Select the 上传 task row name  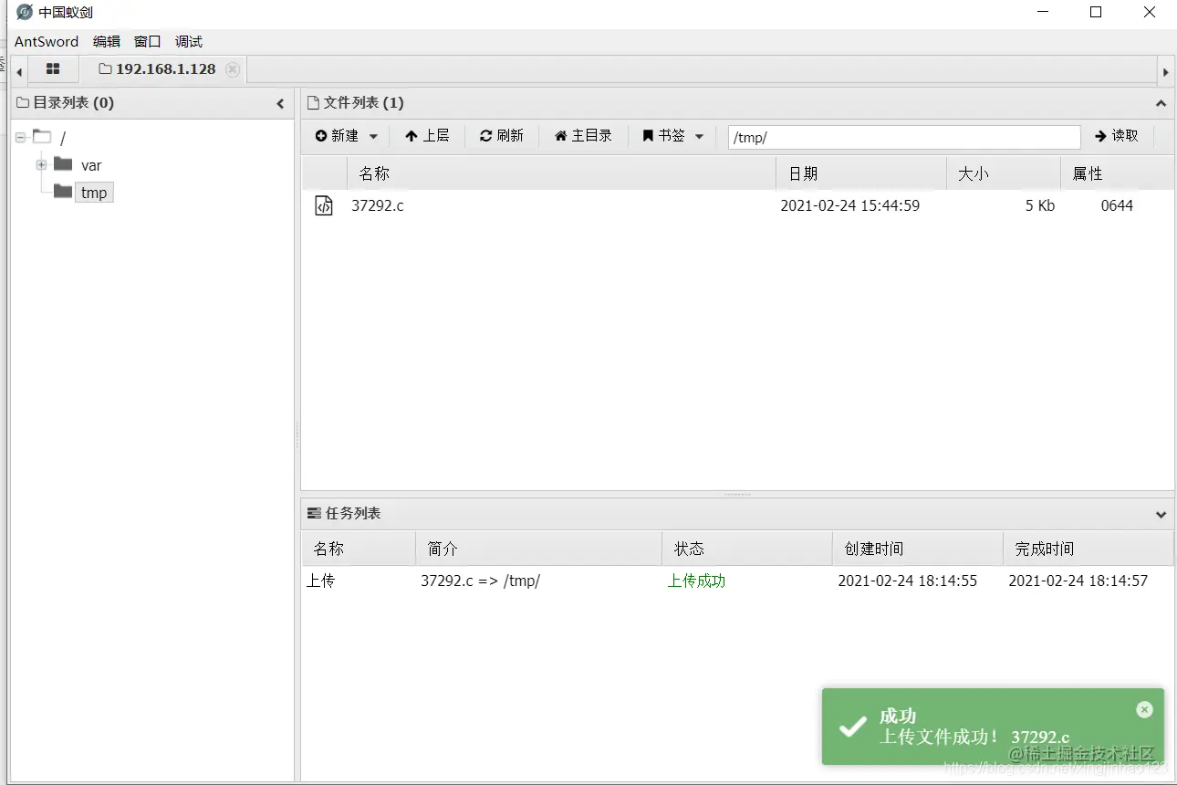(321, 581)
